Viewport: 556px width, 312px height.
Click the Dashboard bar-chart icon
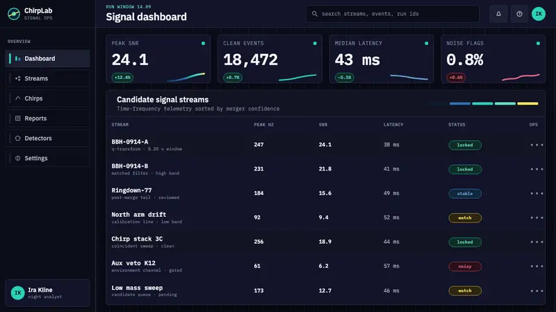[18, 58]
